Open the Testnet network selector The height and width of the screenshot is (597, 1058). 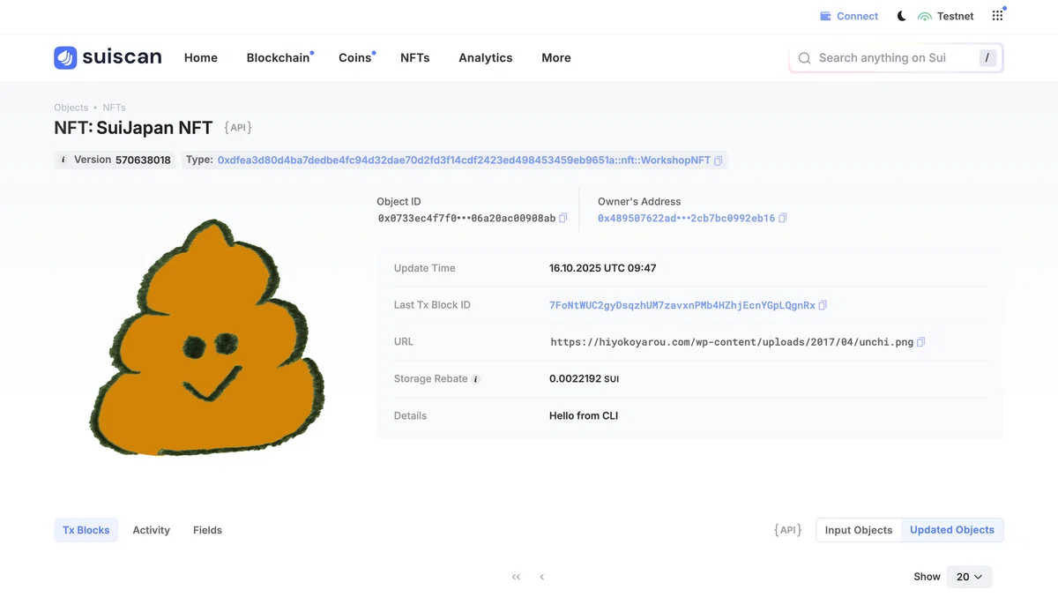tap(946, 16)
